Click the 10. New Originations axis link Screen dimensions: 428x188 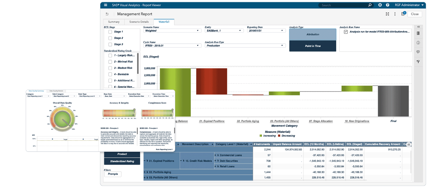(x=357, y=121)
